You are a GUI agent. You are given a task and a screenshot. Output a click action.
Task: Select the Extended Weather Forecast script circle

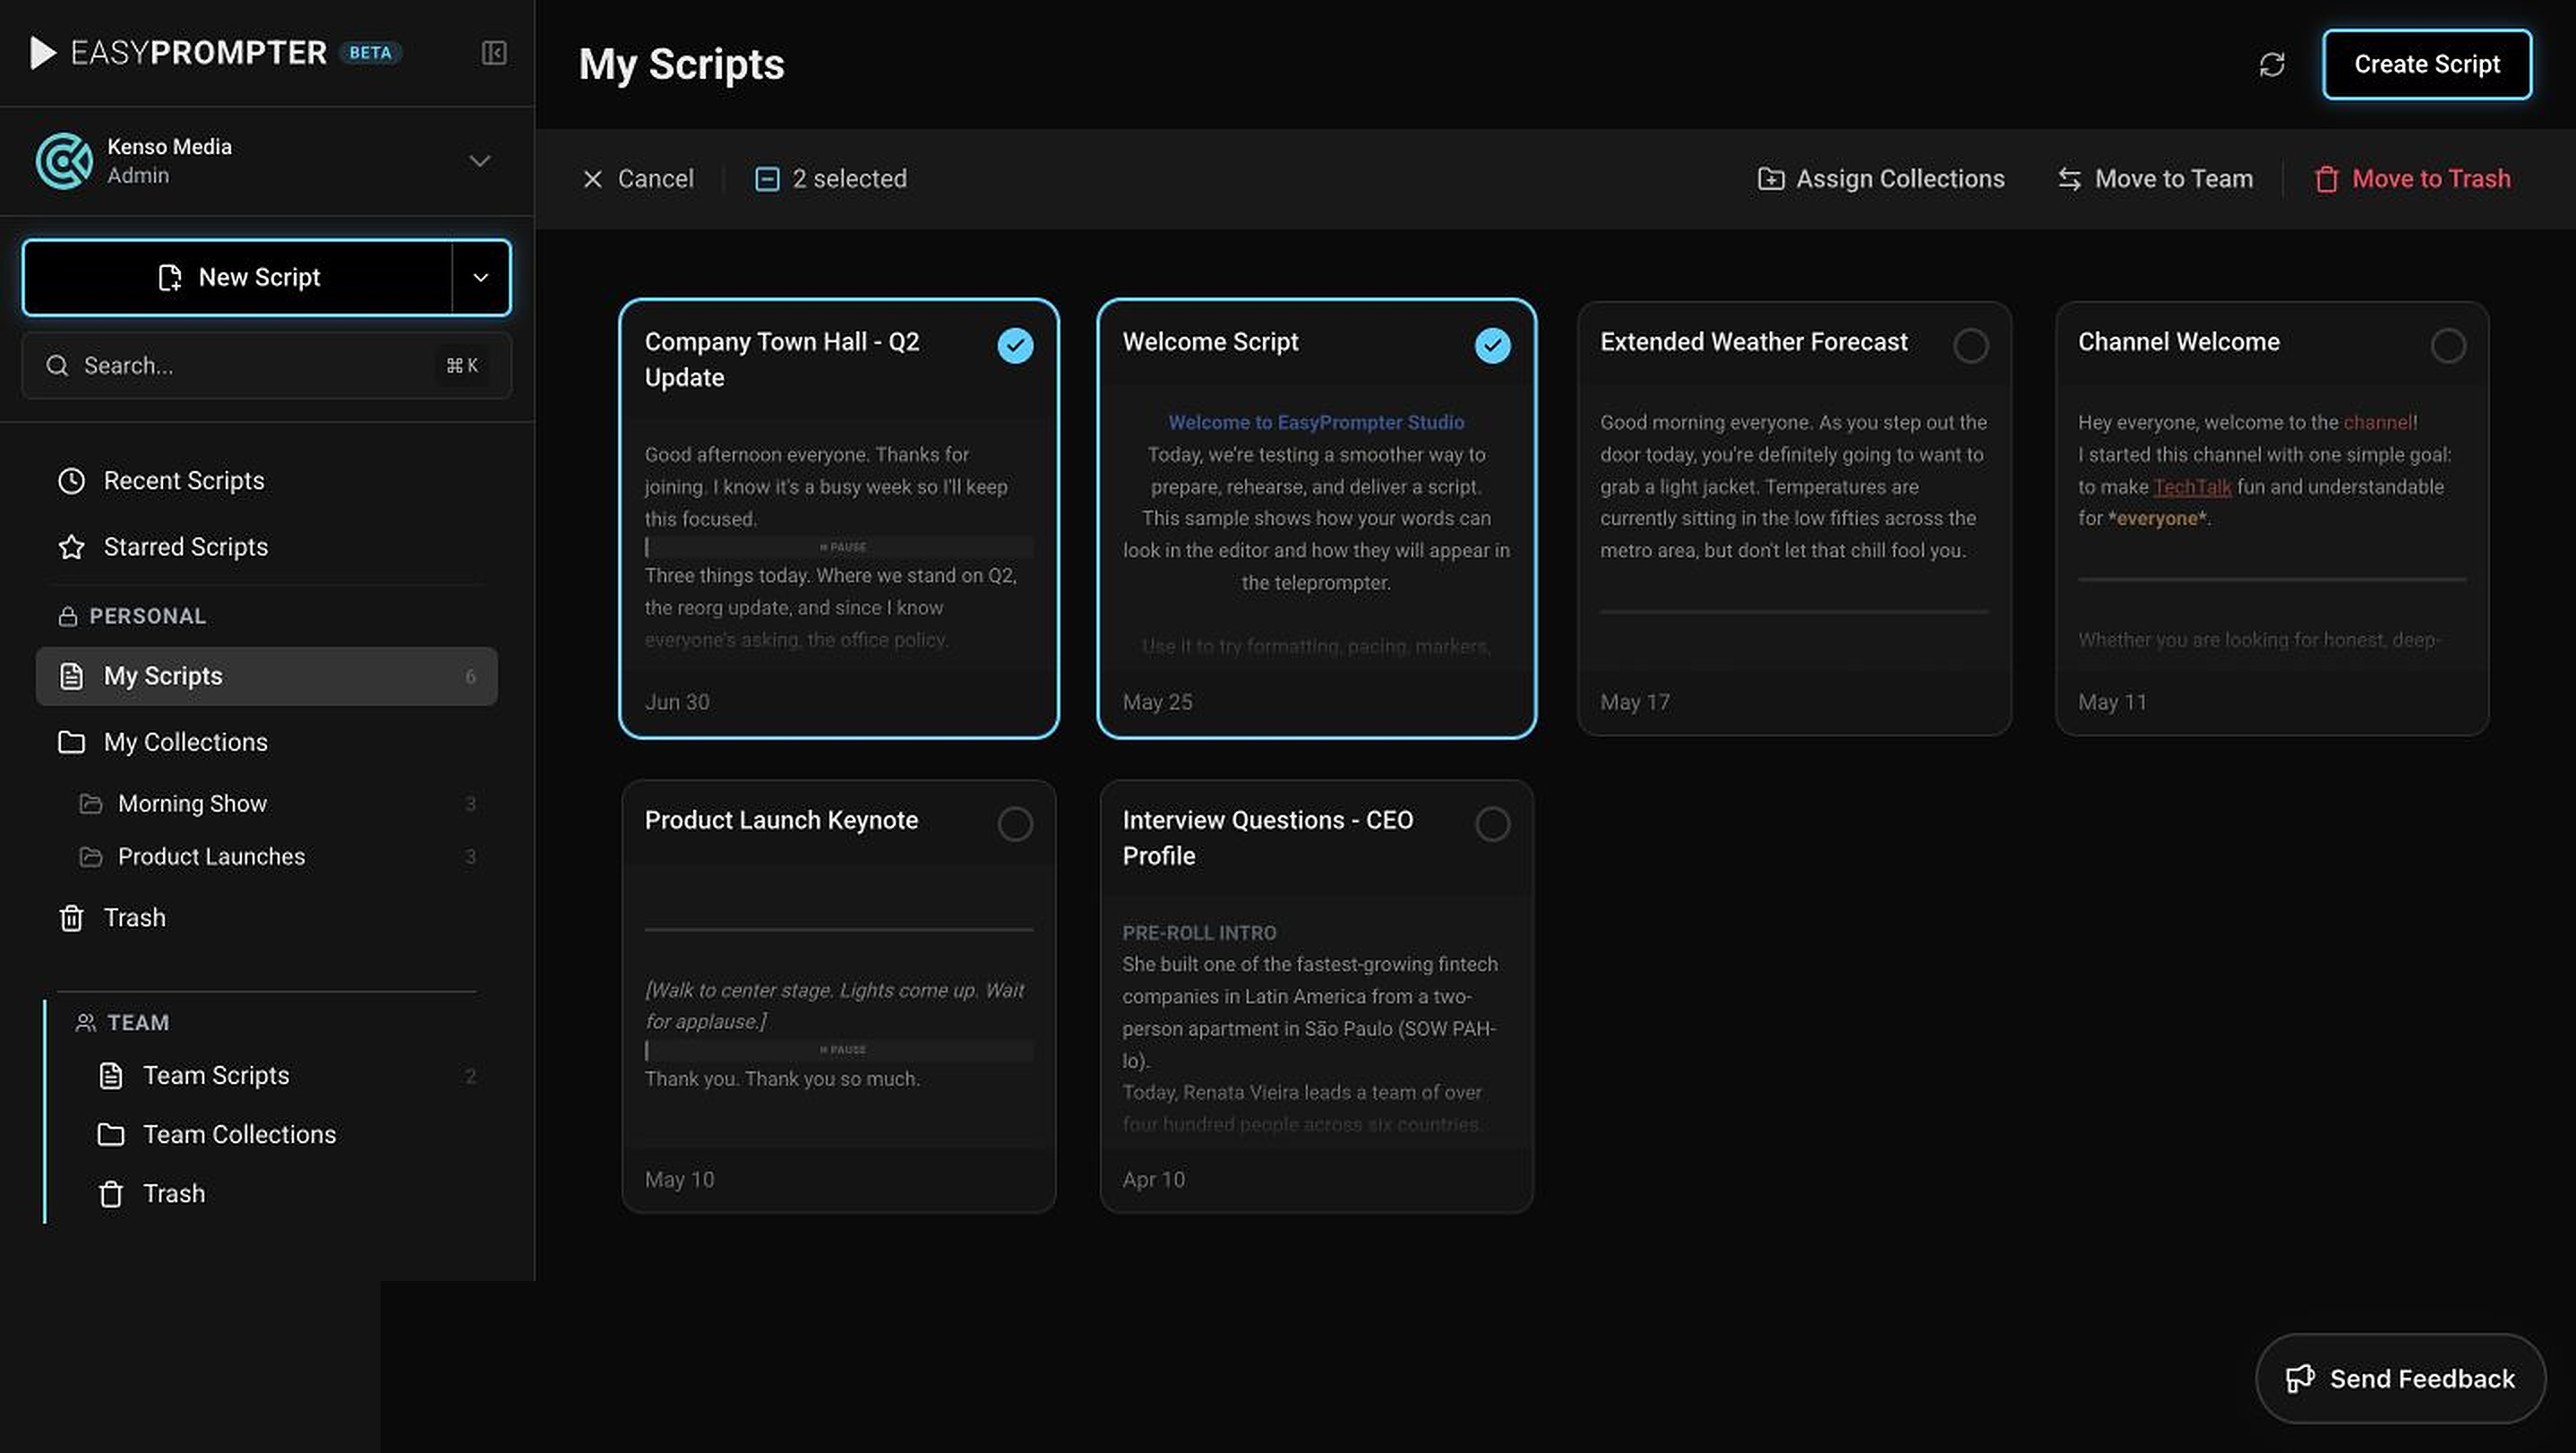[1971, 345]
